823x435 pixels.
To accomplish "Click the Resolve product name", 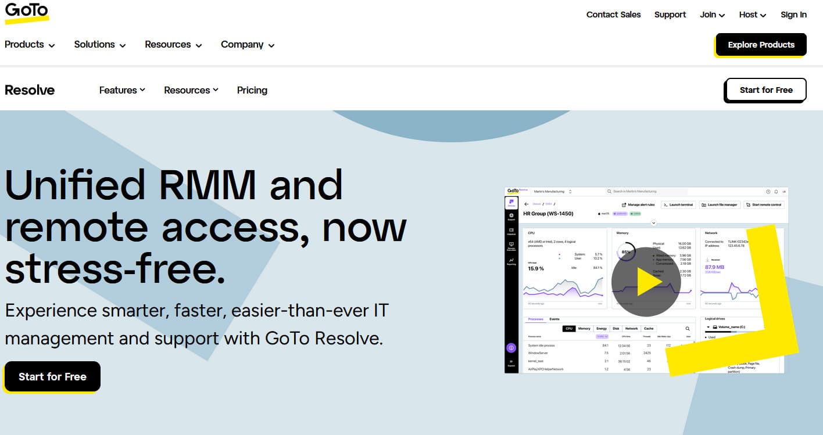I will 30,90.
